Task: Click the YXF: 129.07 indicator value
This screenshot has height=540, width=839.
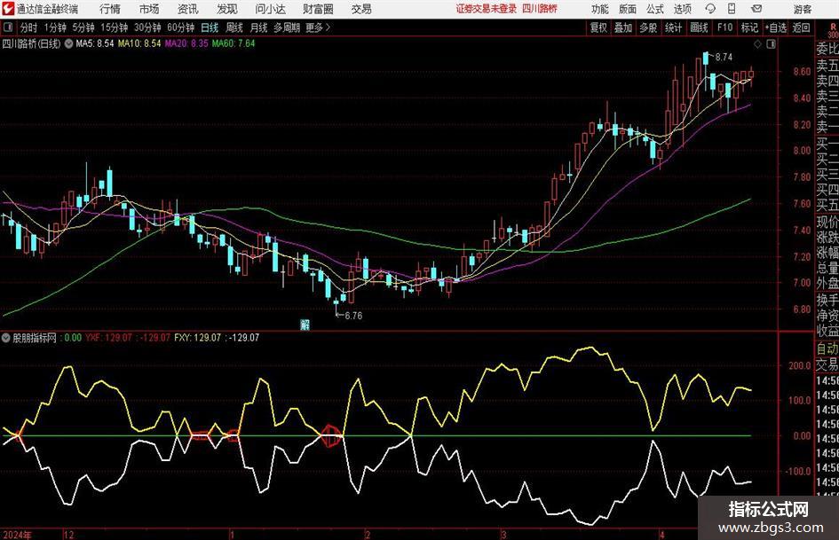Action: pyautogui.click(x=108, y=338)
